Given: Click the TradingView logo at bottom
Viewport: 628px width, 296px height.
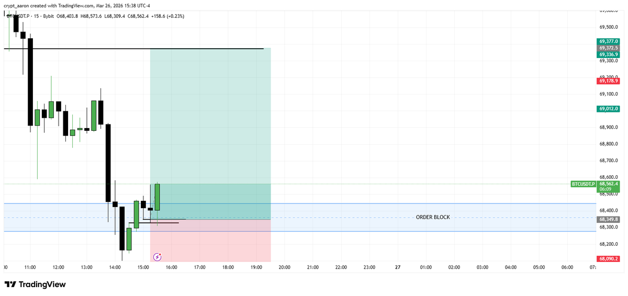Looking at the screenshot, I should coord(35,284).
